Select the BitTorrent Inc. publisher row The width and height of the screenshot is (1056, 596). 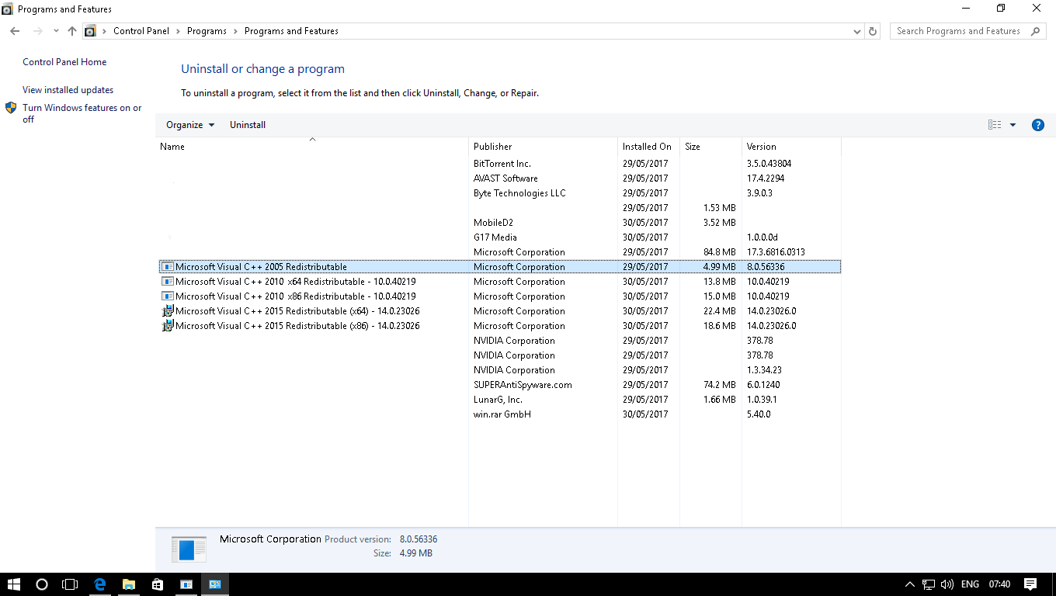click(500, 164)
